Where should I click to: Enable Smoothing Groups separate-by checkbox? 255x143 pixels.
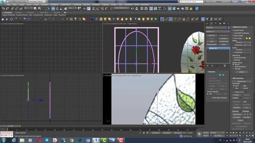click(x=233, y=58)
